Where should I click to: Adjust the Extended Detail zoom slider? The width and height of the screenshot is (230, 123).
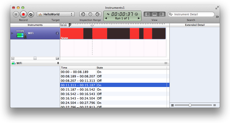pyautogui.click(x=190, y=105)
